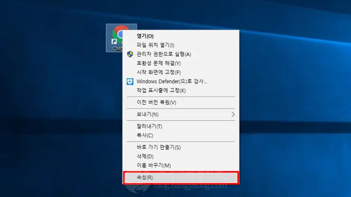Select 이전 버전 복원(V) entry
351x197 pixels.
[181, 102]
